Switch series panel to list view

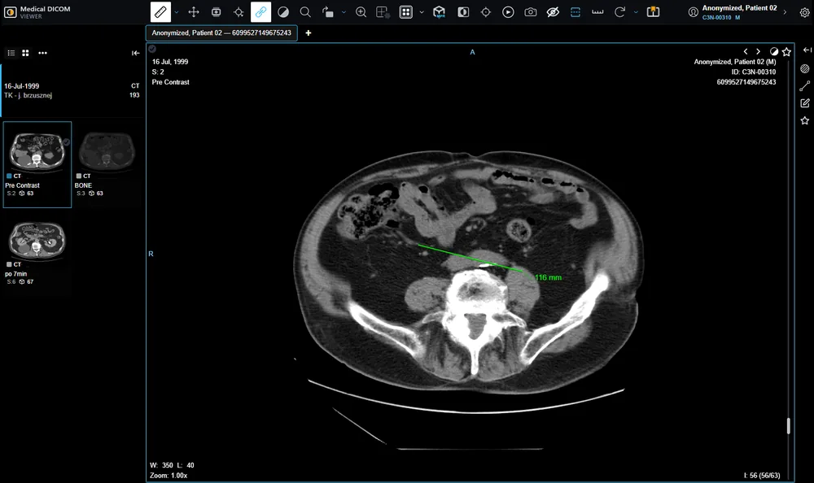(11, 53)
